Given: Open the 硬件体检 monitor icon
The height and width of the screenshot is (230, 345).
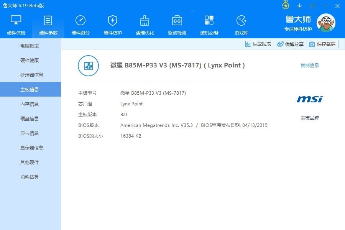Looking at the screenshot, I should [x=16, y=20].
